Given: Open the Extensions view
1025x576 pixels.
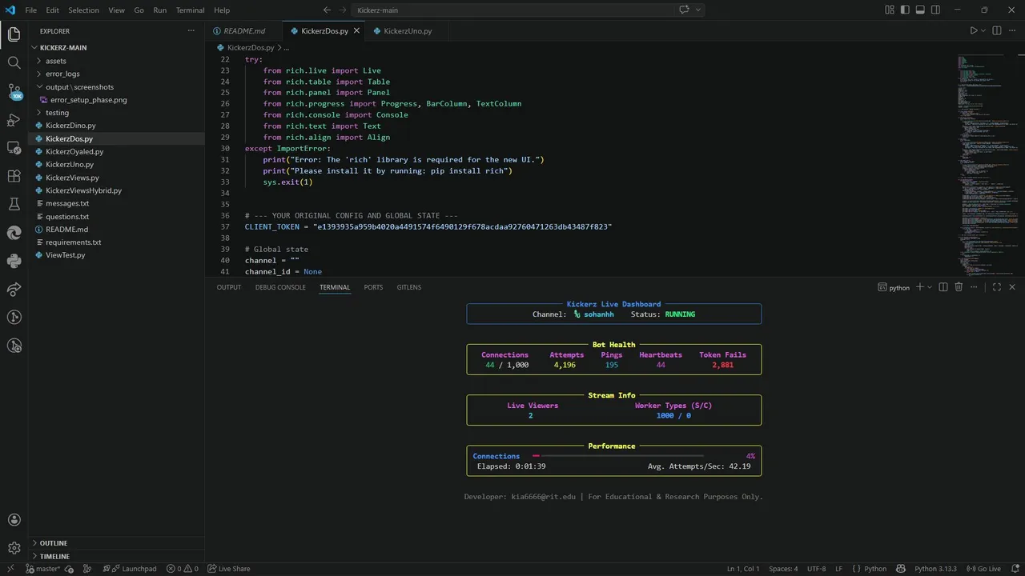Looking at the screenshot, I should tap(14, 176).
